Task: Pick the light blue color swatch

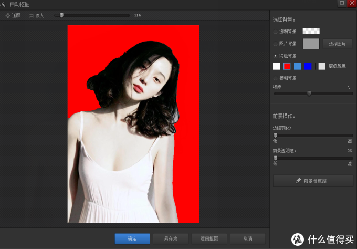Action: click(x=297, y=66)
